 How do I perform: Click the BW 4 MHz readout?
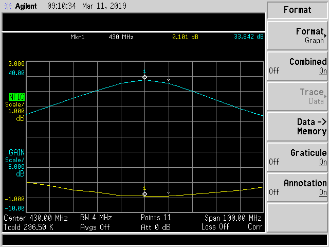pyautogui.click(x=96, y=218)
